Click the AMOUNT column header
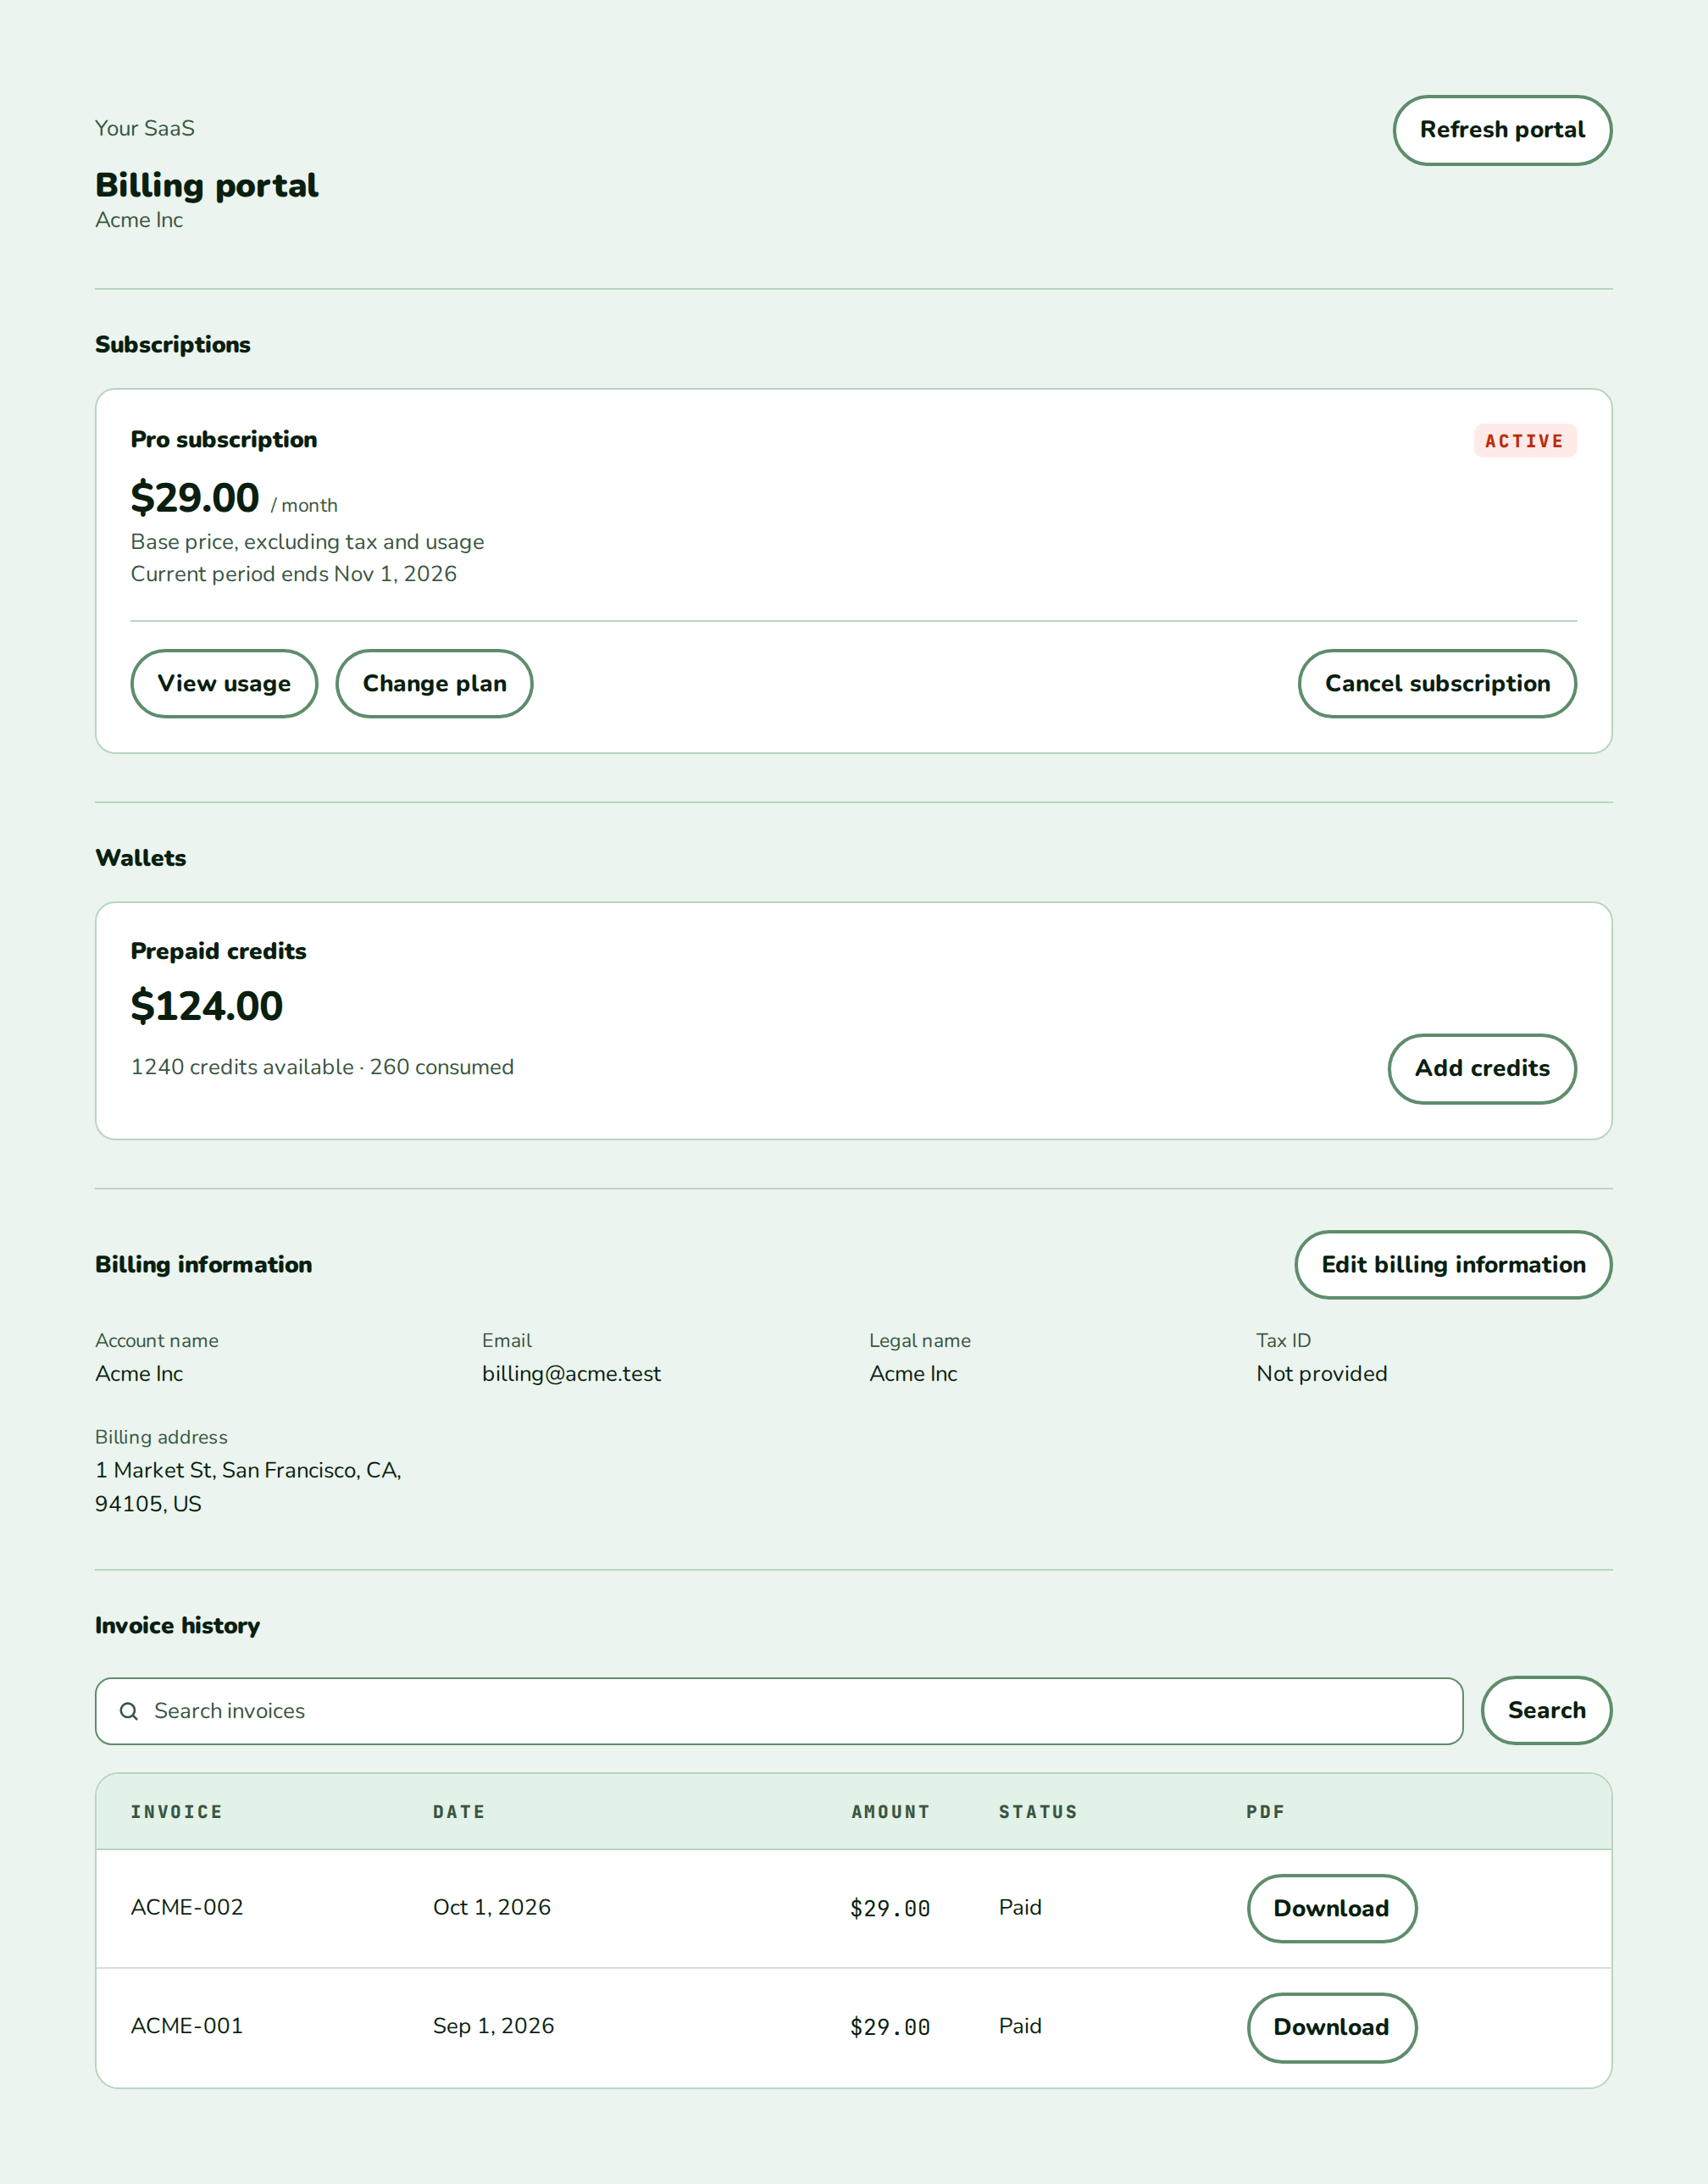Screen dimensions: 1708x2184 point(890,1812)
